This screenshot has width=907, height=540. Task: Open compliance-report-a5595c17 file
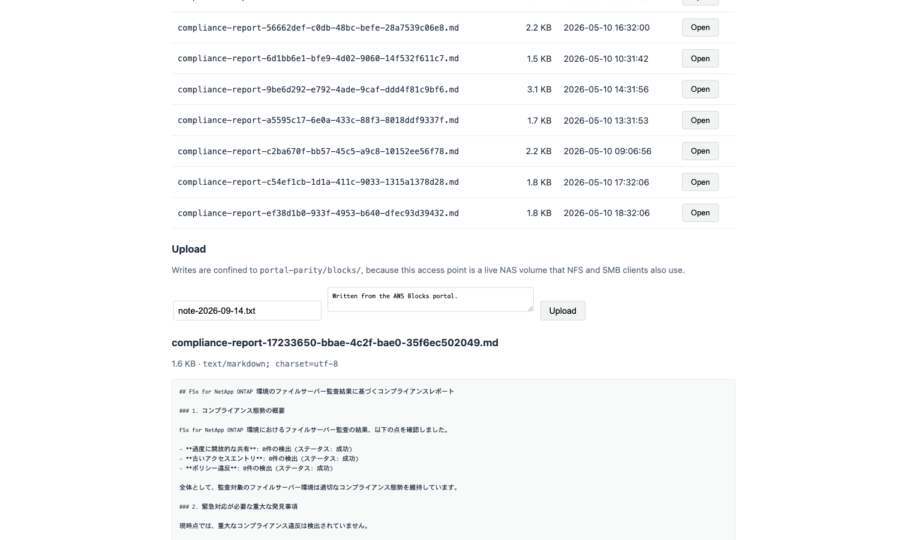click(700, 121)
